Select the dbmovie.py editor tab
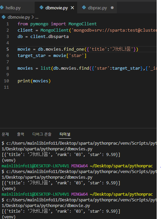 click(x=56, y=8)
